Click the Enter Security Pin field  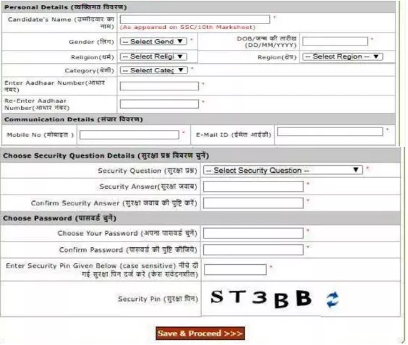point(235,270)
